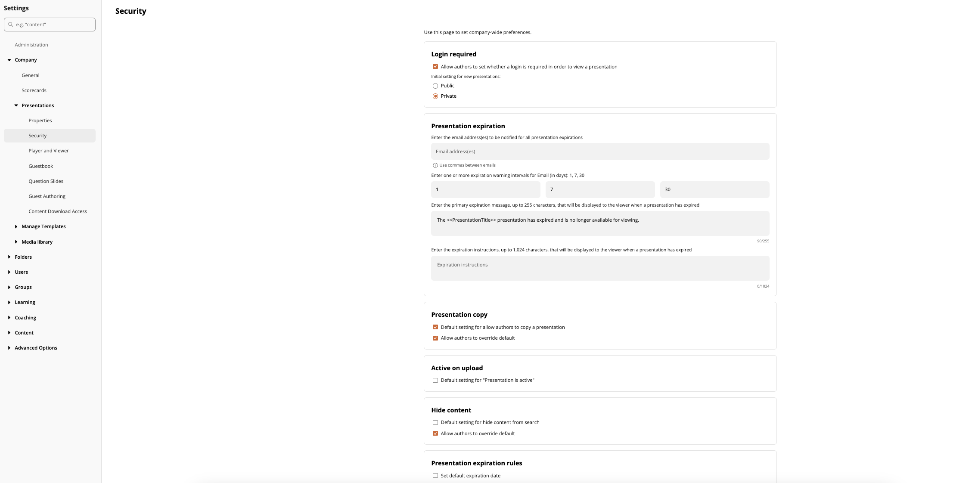Click the expiration warning interval field showing 7

(599, 189)
